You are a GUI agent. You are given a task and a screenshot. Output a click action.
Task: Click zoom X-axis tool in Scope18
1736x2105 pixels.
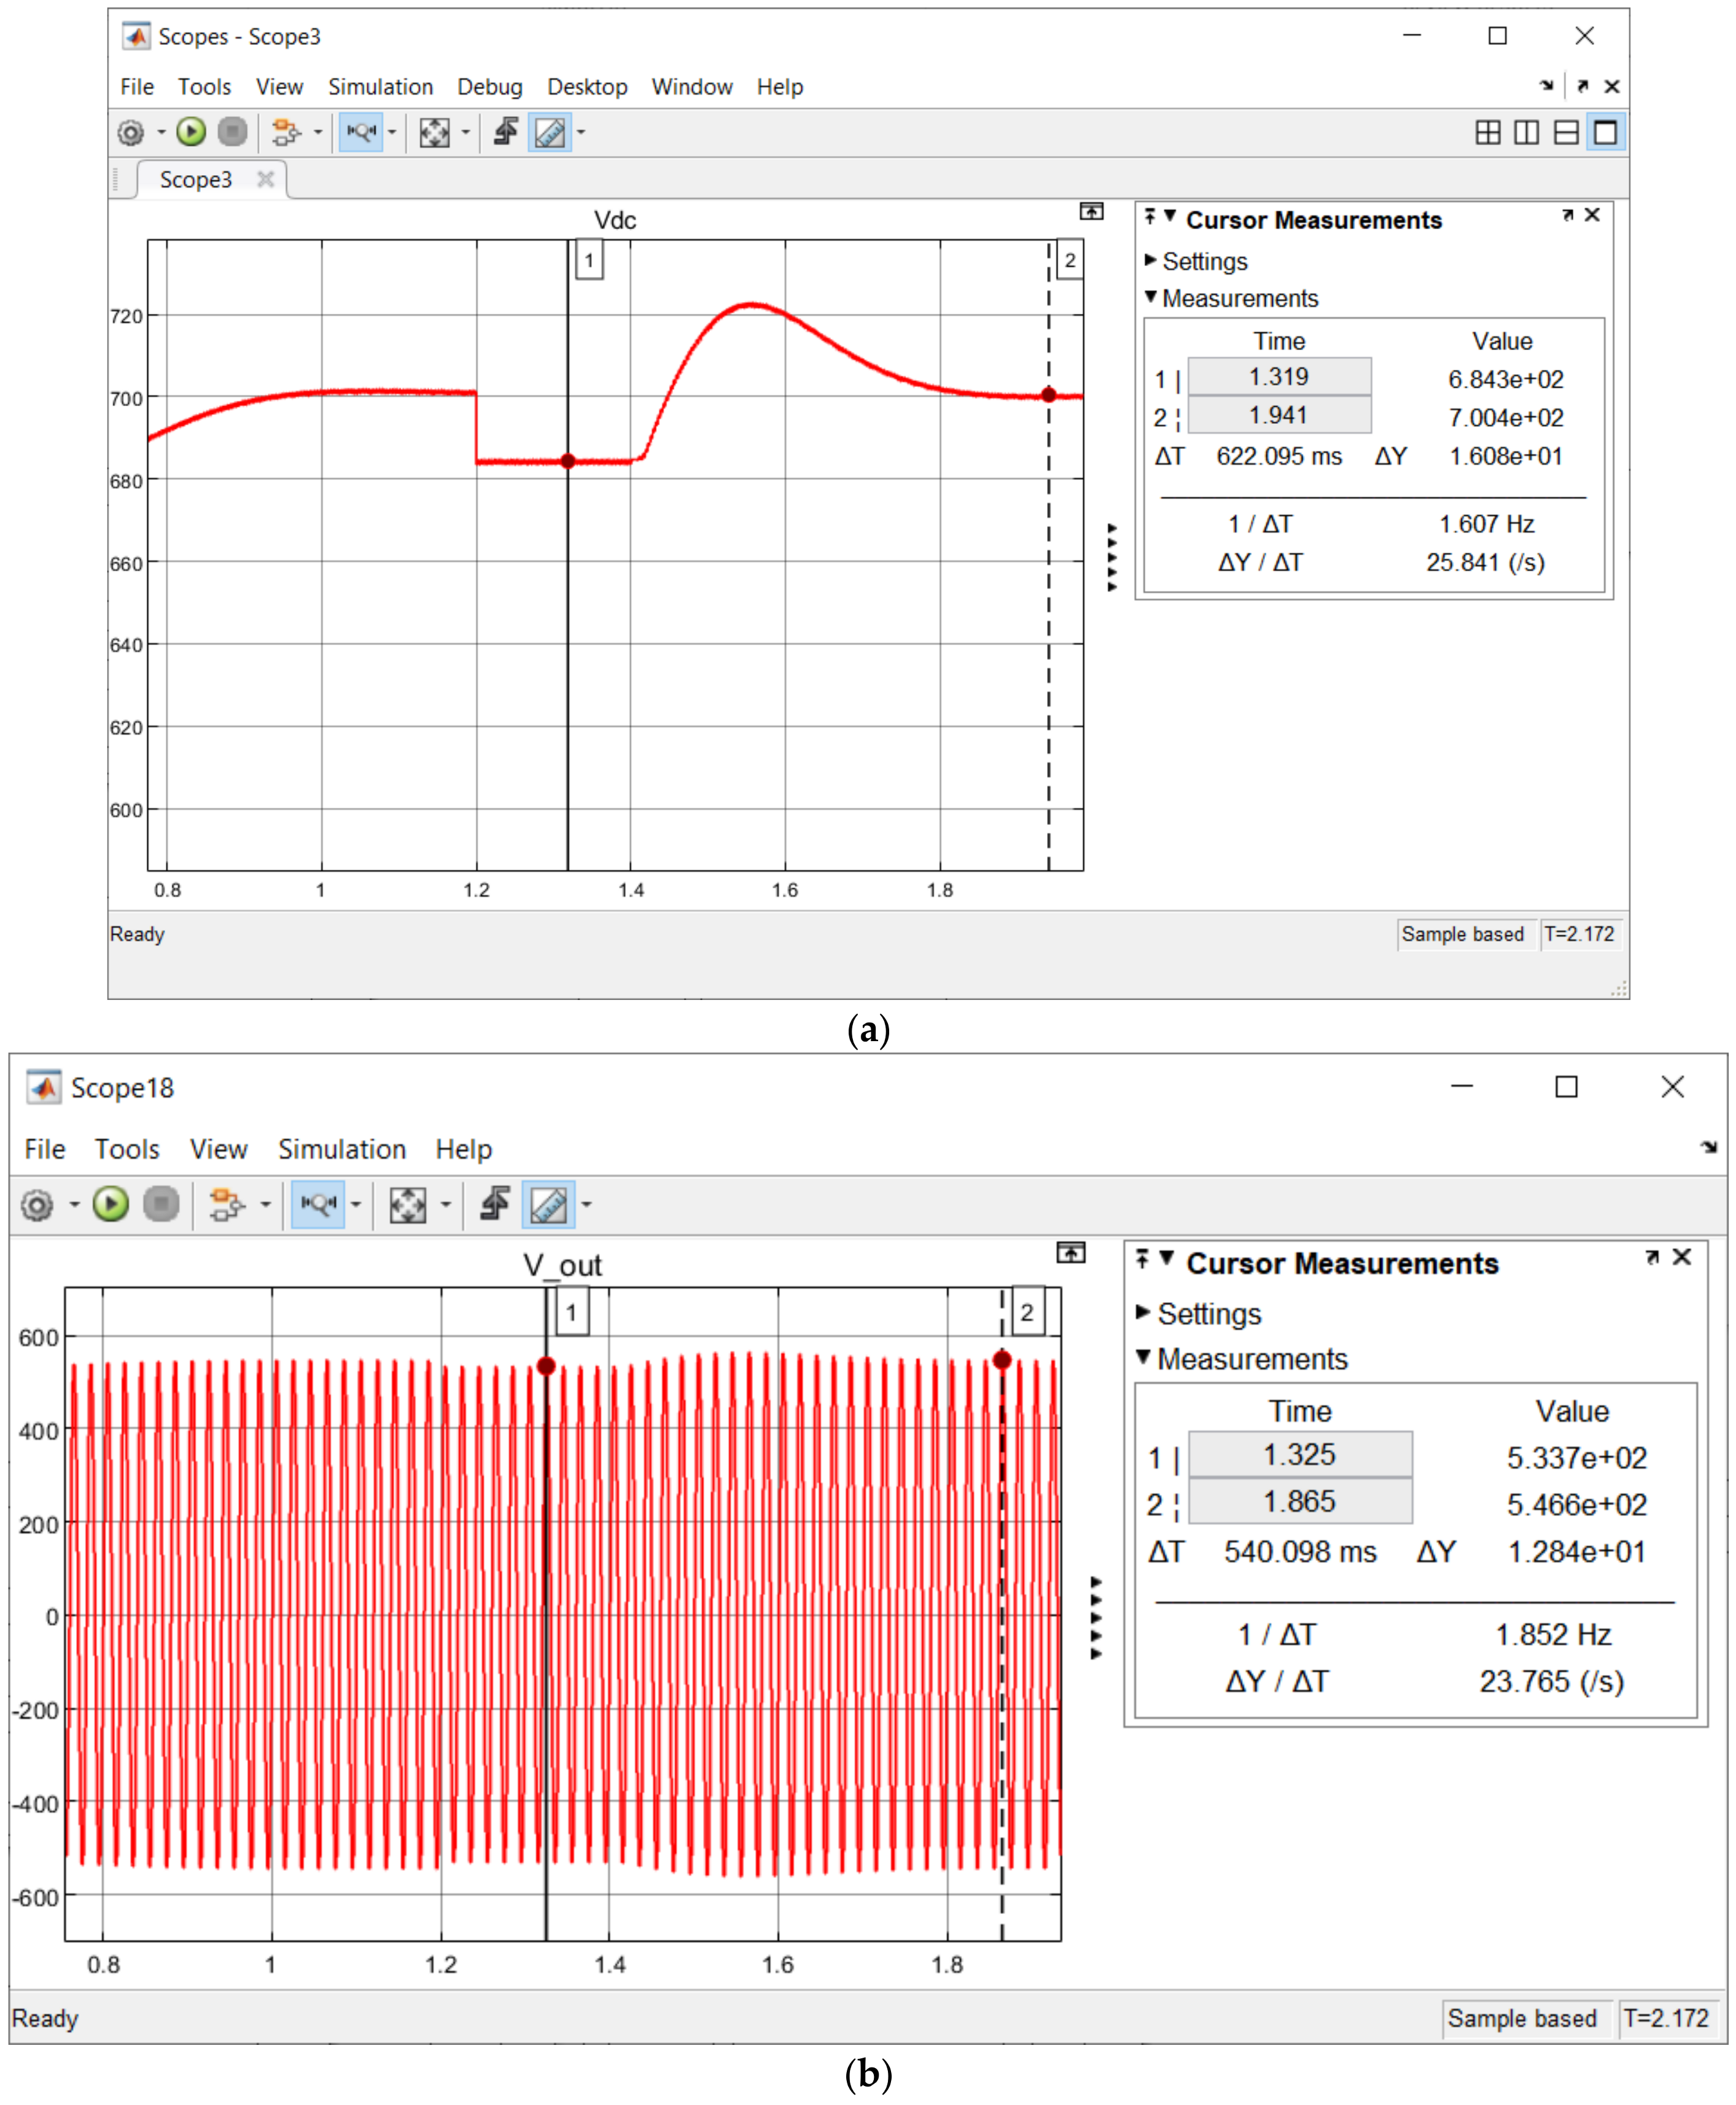(318, 1204)
